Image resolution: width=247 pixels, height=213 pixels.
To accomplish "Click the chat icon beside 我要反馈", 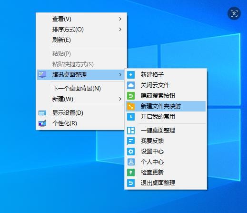I will pos(131,141).
